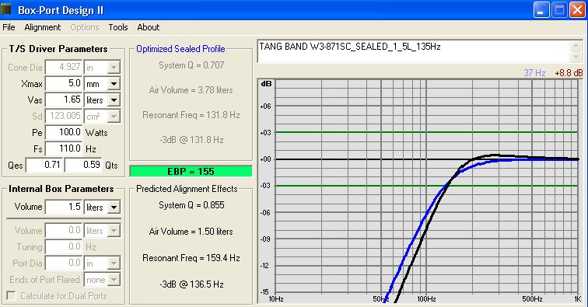The image size is (588, 307).
Task: Click the Tuning Hz input field
Action: tap(64, 246)
